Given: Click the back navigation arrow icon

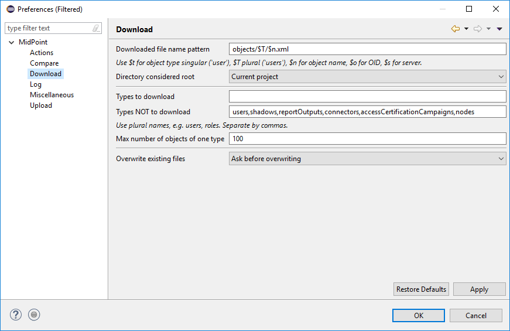Looking at the screenshot, I should 455,29.
